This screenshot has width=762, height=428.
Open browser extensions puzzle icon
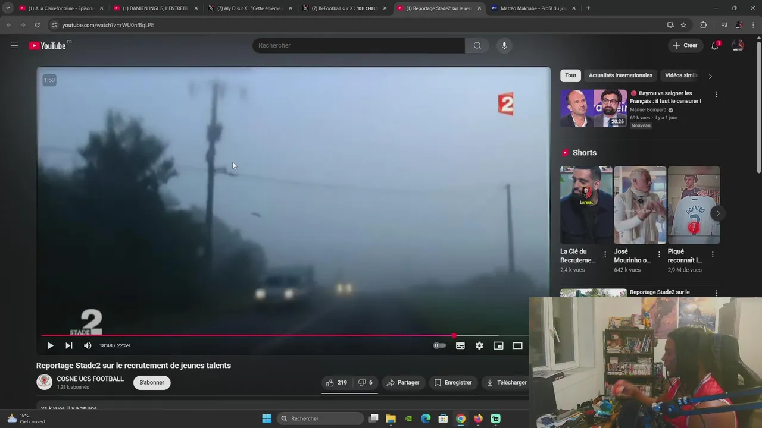(x=703, y=25)
